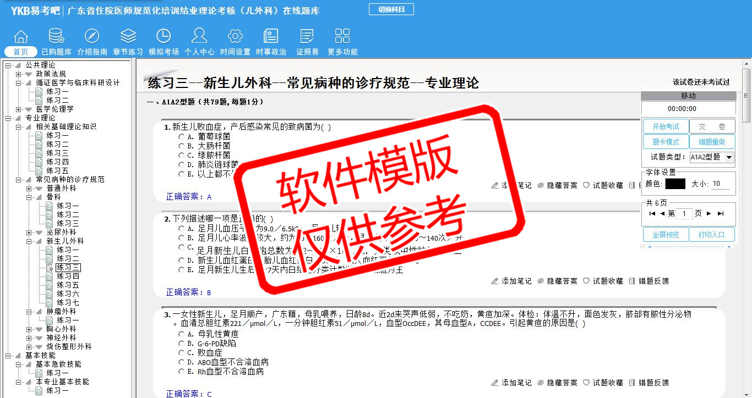Collapse the 新生儿外科 tree node
This screenshot has width=752, height=398.
(x=29, y=241)
